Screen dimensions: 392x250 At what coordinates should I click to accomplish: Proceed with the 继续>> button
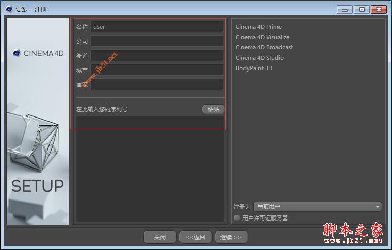click(231, 237)
